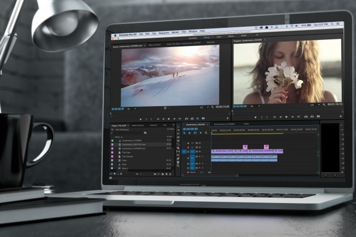356x237 pixels.
Task: Select Title Example item in Project panel
Action: pos(128,157)
